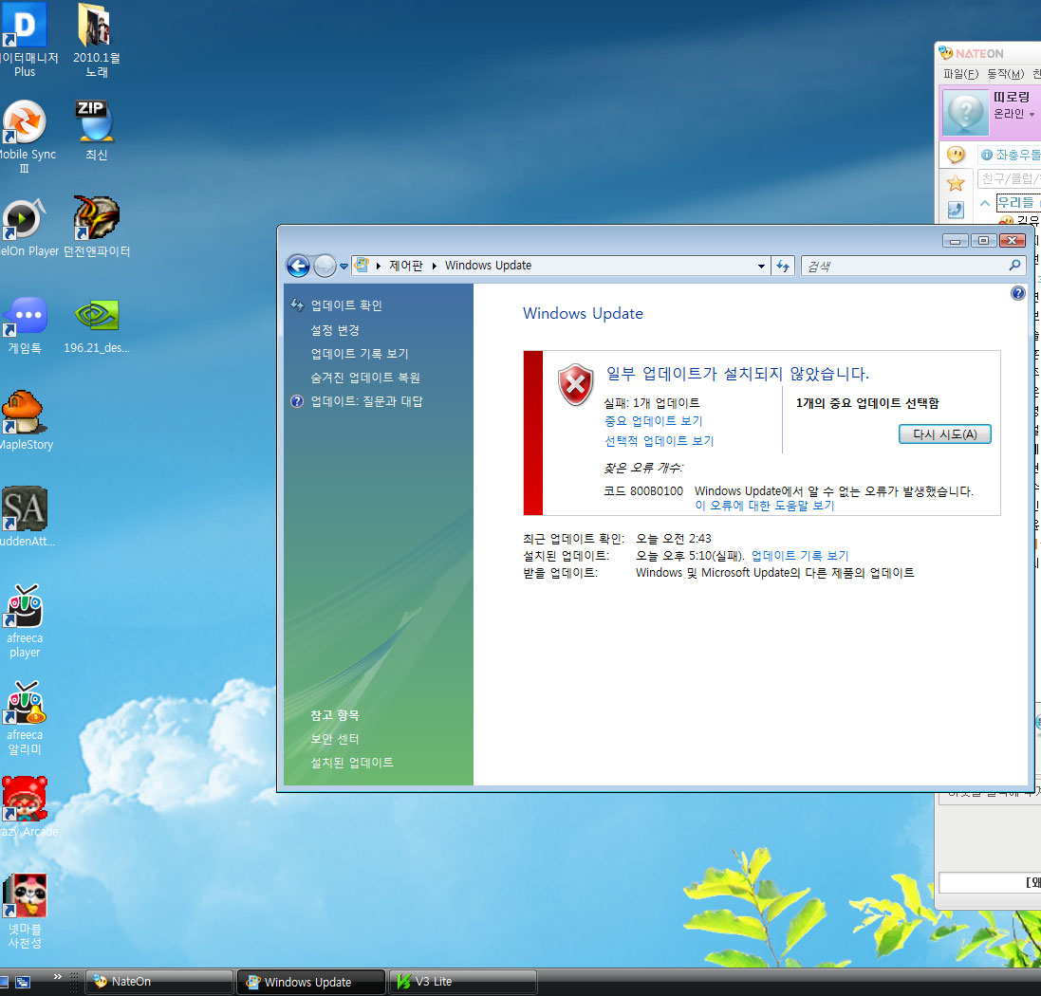
Task: Click the NateOn 좌충우돌 info banner
Action: tap(1011, 155)
